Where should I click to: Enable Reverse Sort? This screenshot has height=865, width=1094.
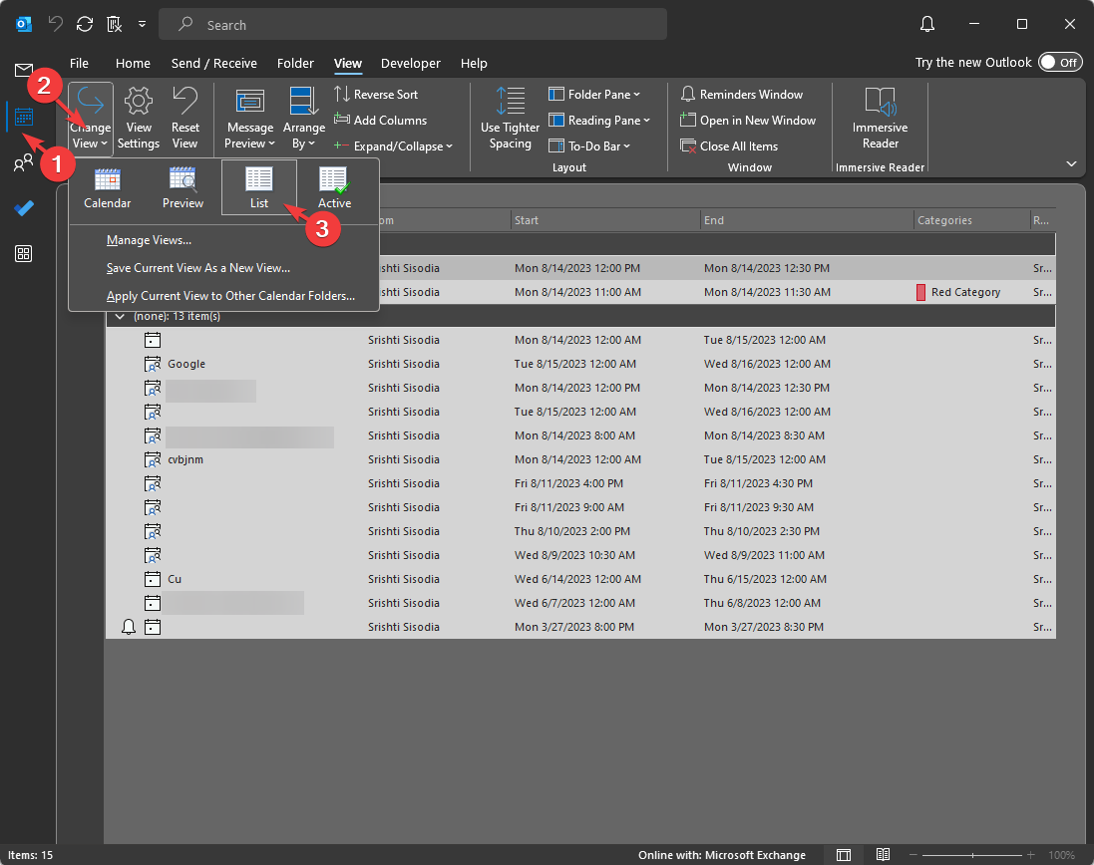[386, 94]
